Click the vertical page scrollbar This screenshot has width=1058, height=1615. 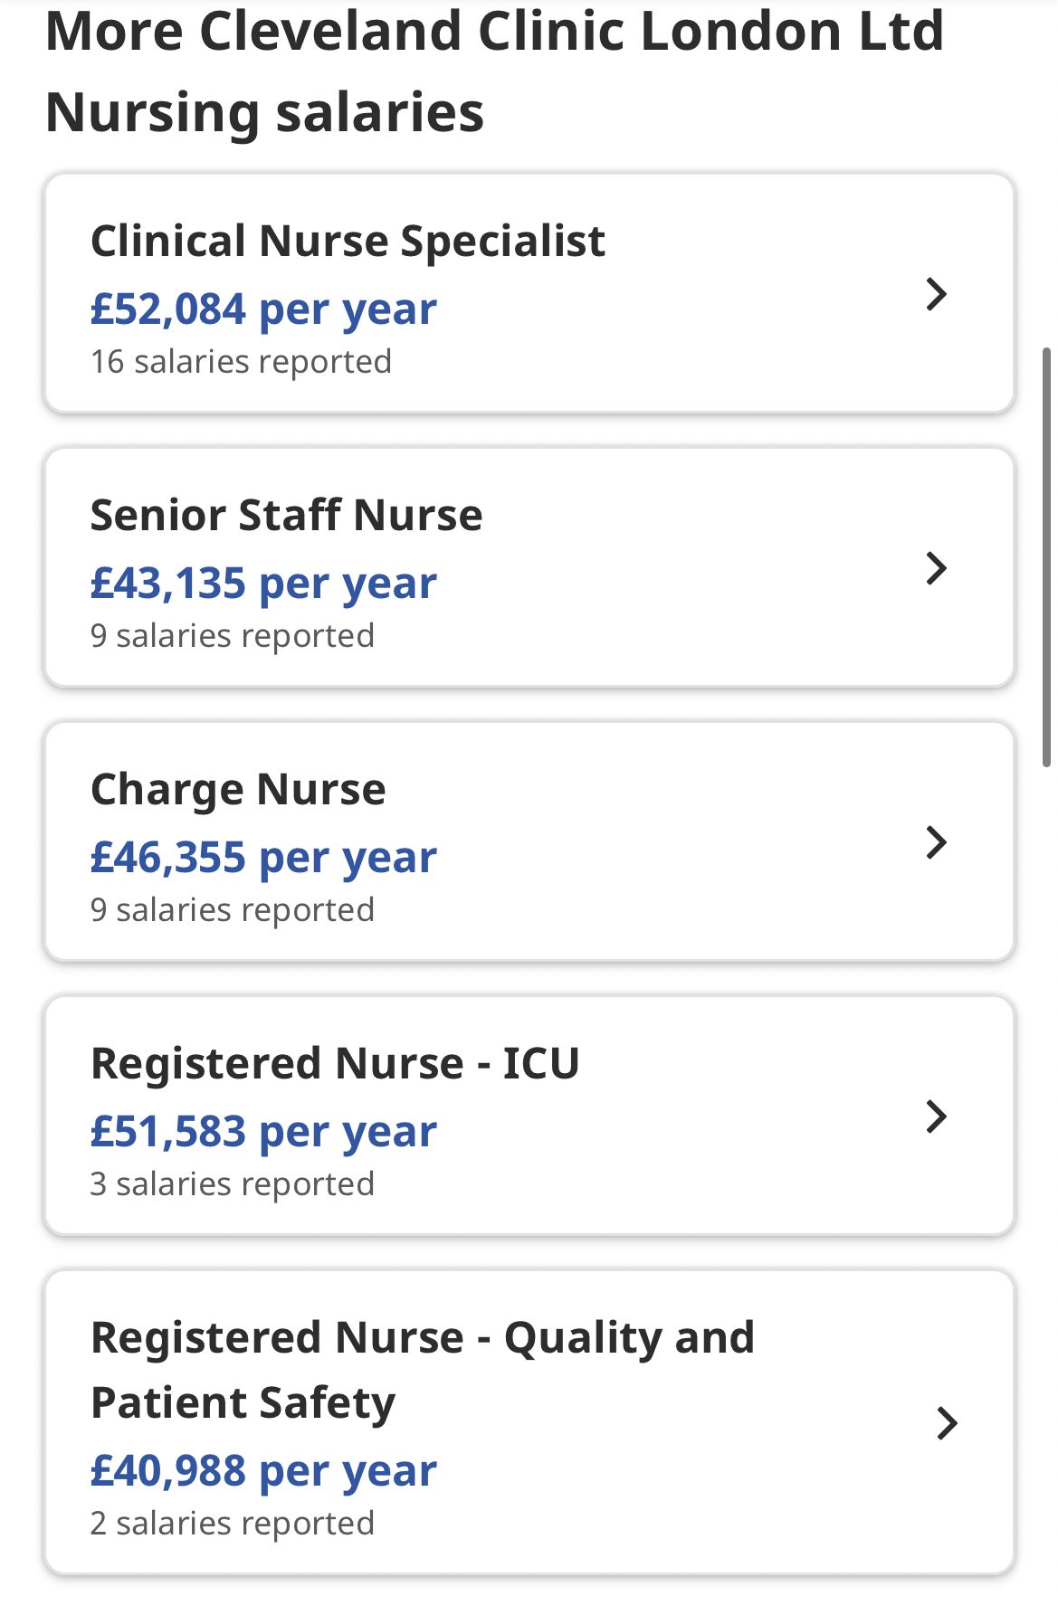pyautogui.click(x=1047, y=556)
